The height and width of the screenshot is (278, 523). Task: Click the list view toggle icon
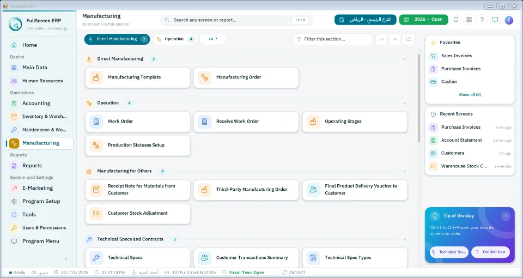tap(409, 39)
